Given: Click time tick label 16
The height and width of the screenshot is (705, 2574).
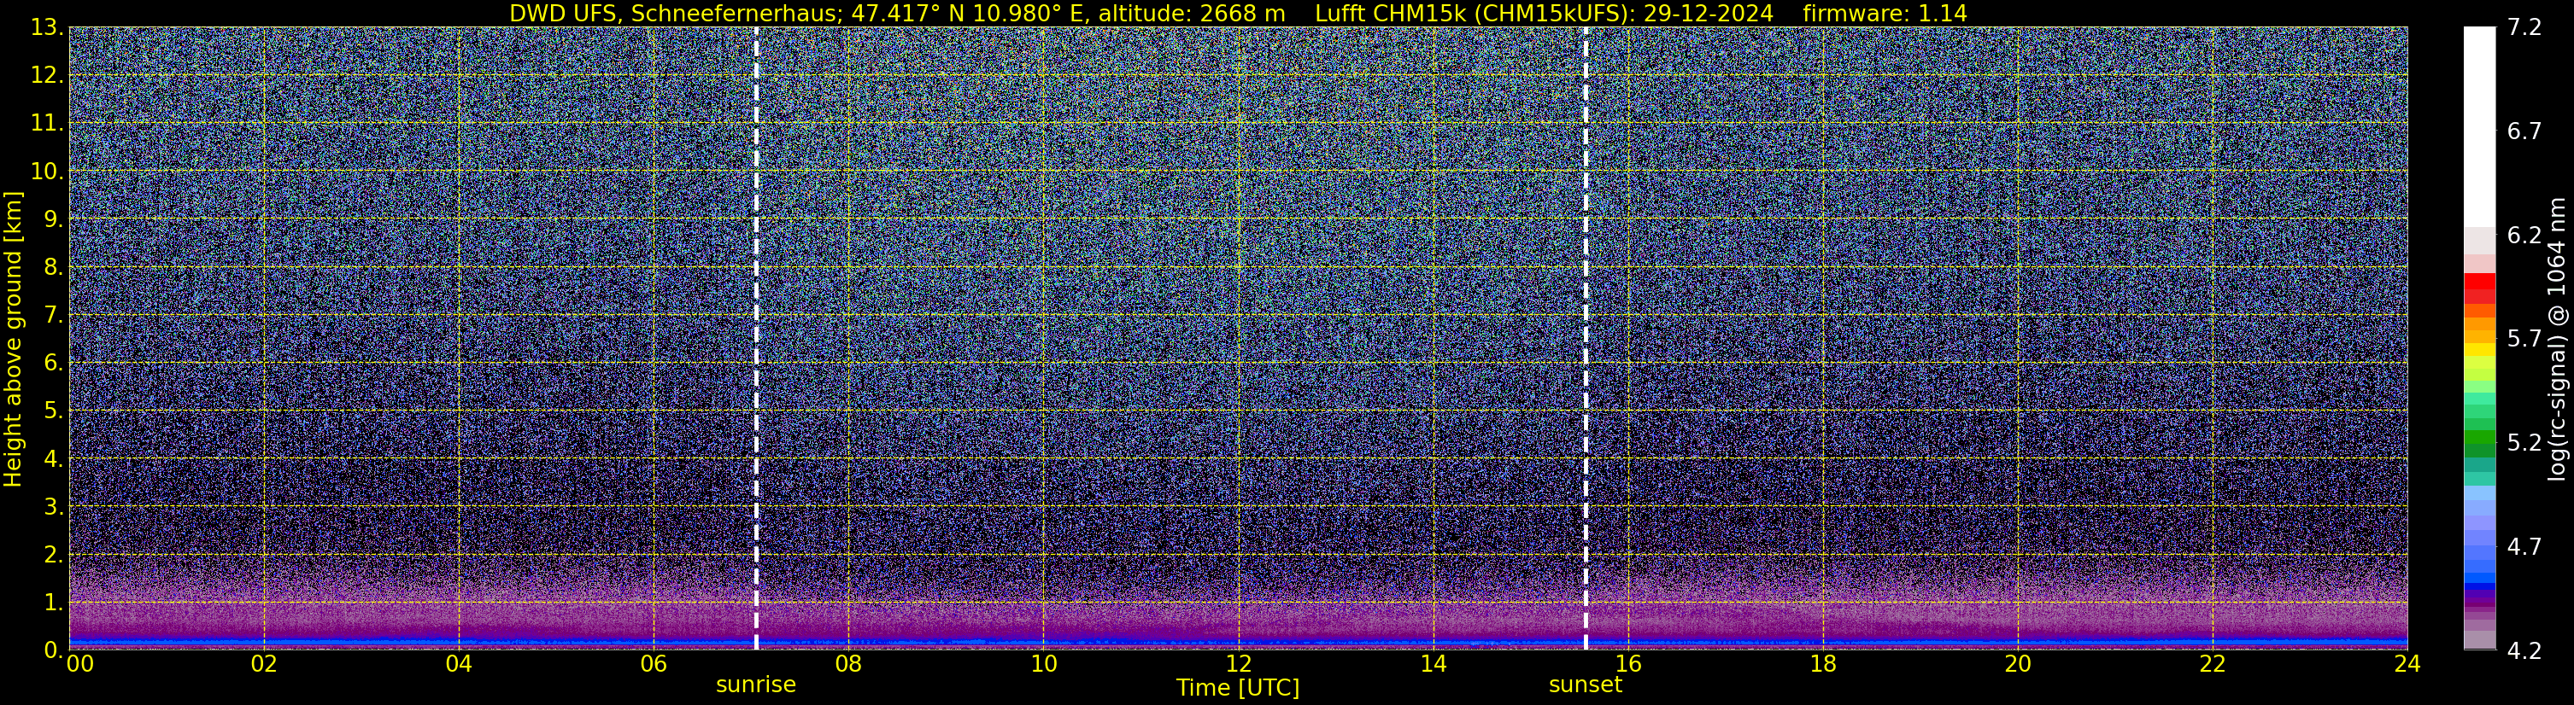Looking at the screenshot, I should click(x=1627, y=664).
